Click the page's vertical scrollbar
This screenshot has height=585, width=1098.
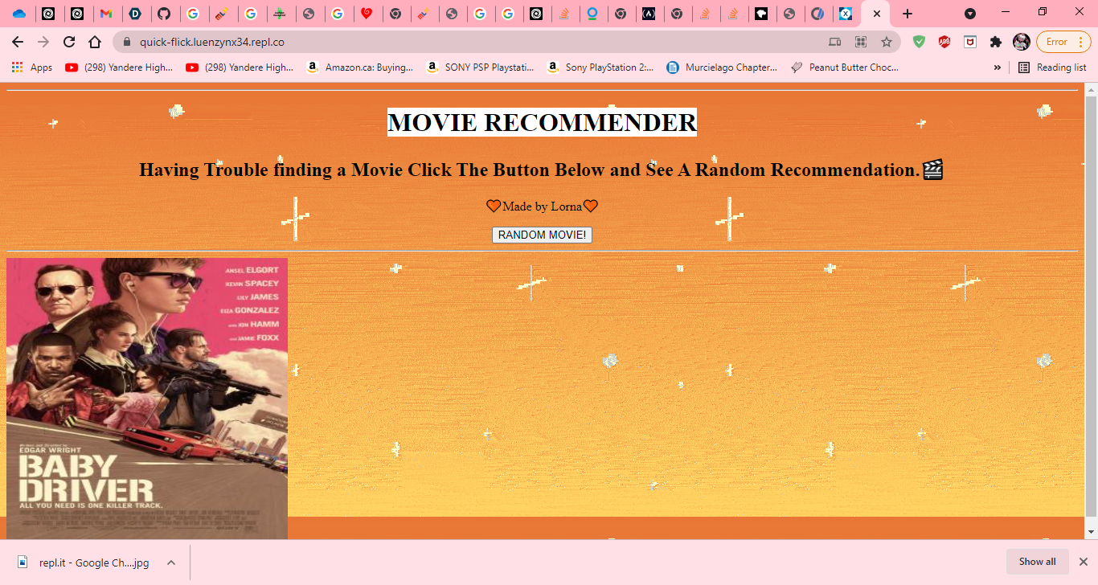point(1091,305)
